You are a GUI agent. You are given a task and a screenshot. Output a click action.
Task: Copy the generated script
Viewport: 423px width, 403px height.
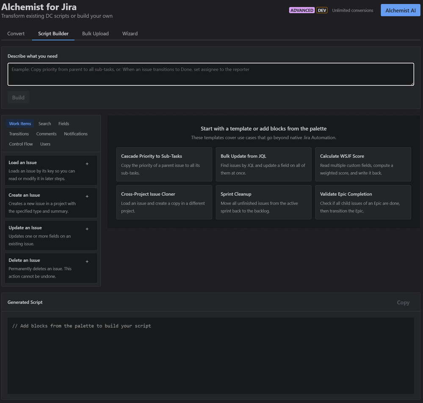point(403,302)
